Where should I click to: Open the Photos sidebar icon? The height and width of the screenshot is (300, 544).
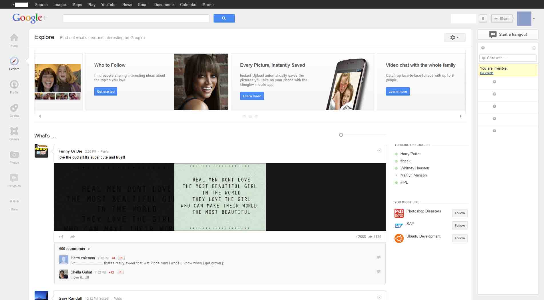coord(14,155)
